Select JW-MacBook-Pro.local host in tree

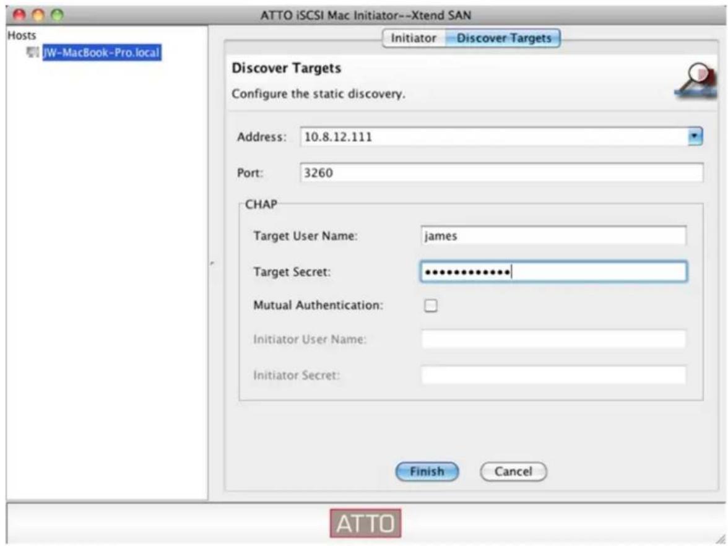coord(102,53)
